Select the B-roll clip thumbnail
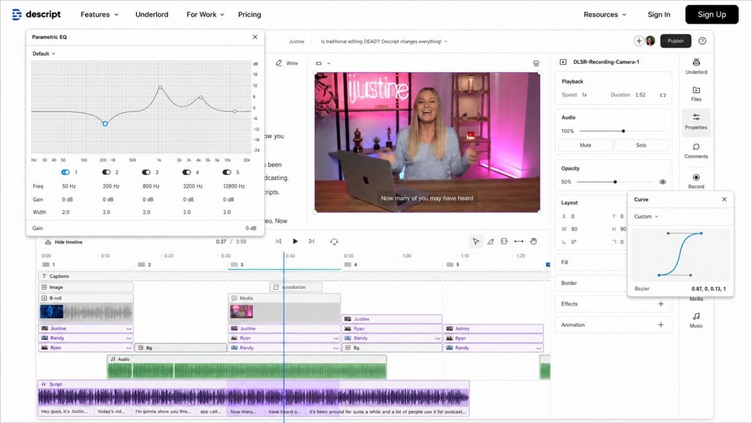This screenshot has width=752, height=423. point(52,311)
